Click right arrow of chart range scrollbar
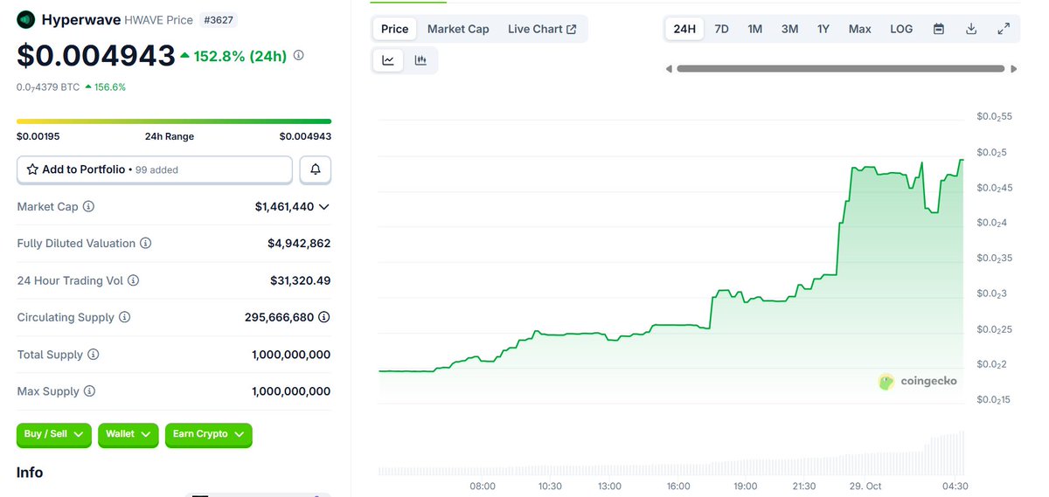 coord(1014,69)
